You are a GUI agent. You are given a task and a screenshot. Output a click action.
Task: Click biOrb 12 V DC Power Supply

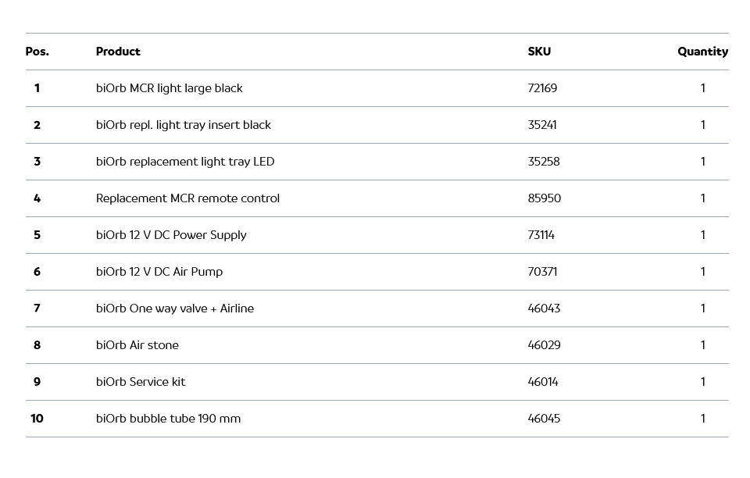pyautogui.click(x=171, y=235)
